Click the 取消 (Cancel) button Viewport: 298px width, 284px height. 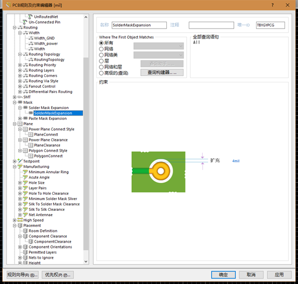pyautogui.click(x=251, y=275)
